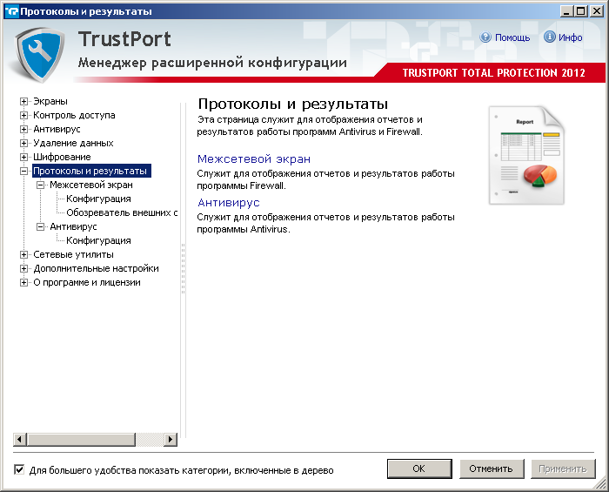Select Дополнительные настройки tree item
The width and height of the screenshot is (609, 492).
(x=96, y=268)
